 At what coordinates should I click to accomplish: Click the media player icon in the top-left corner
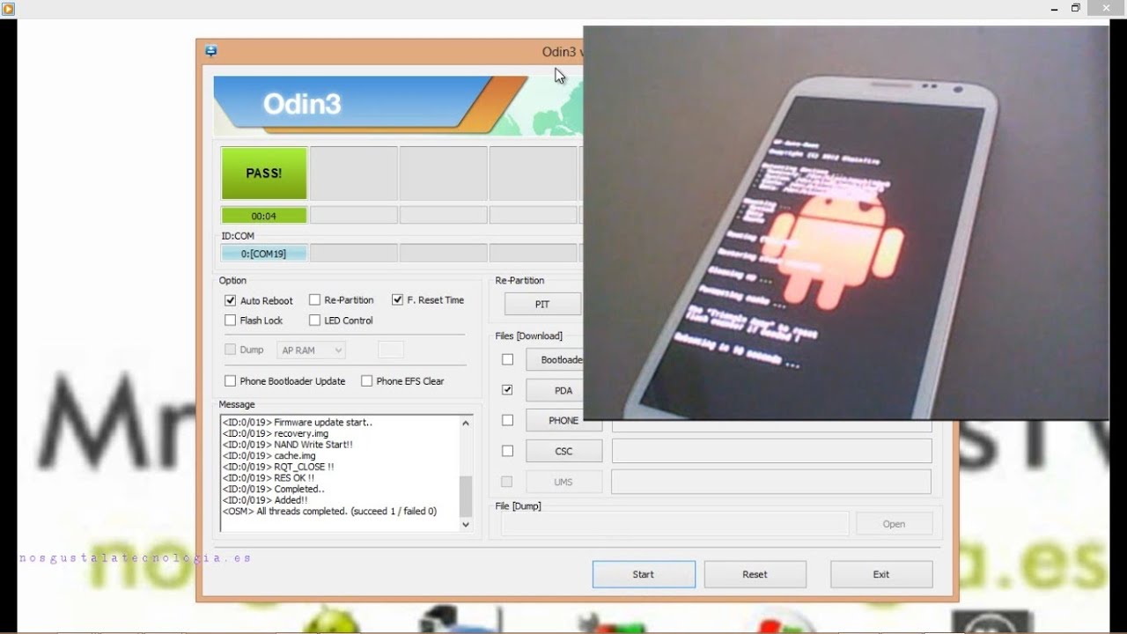coord(9,9)
